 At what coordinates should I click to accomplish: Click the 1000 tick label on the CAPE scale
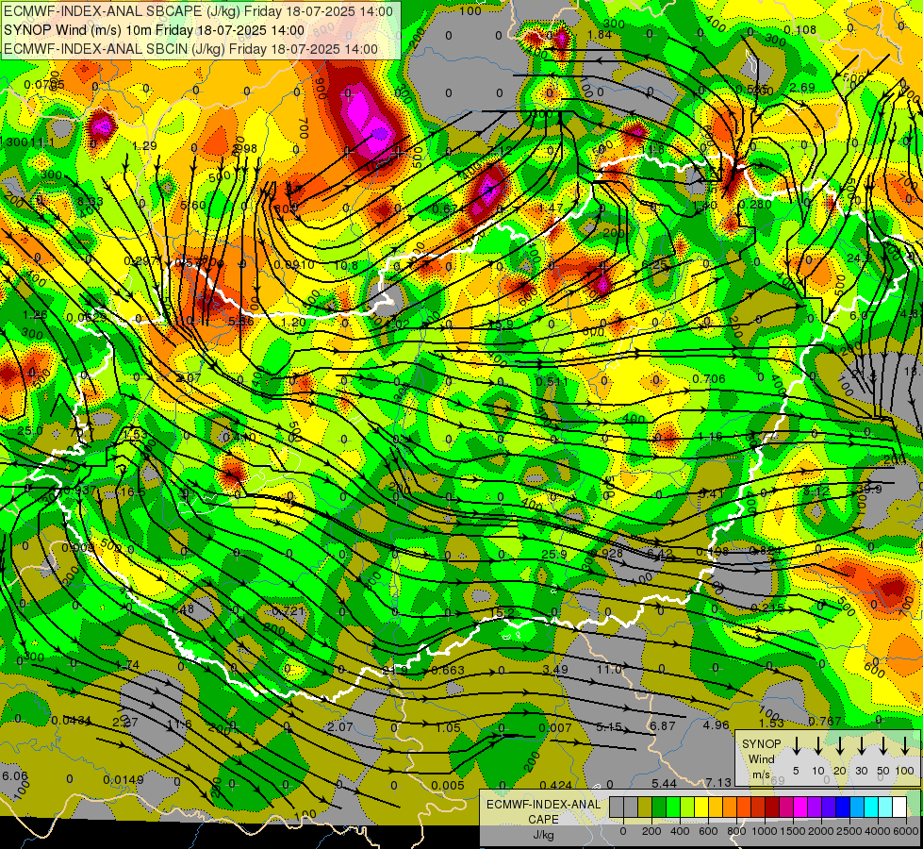[765, 831]
